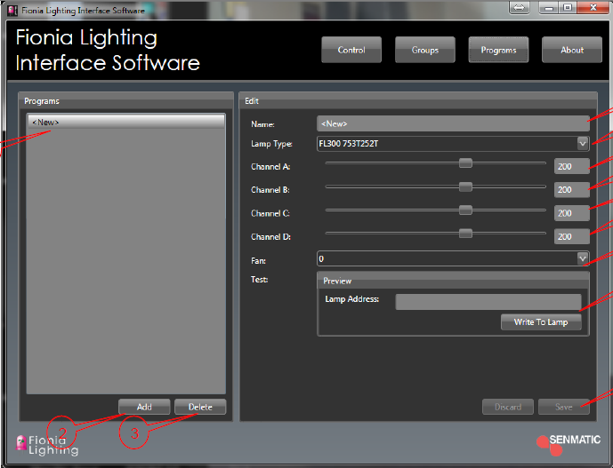Focus the Channel A value box
Screen dimensions: 613x468
coord(571,166)
